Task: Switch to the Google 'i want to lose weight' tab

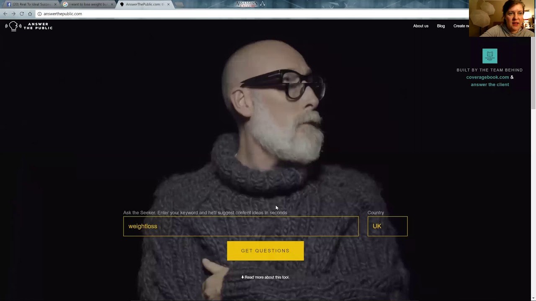Action: [88, 4]
